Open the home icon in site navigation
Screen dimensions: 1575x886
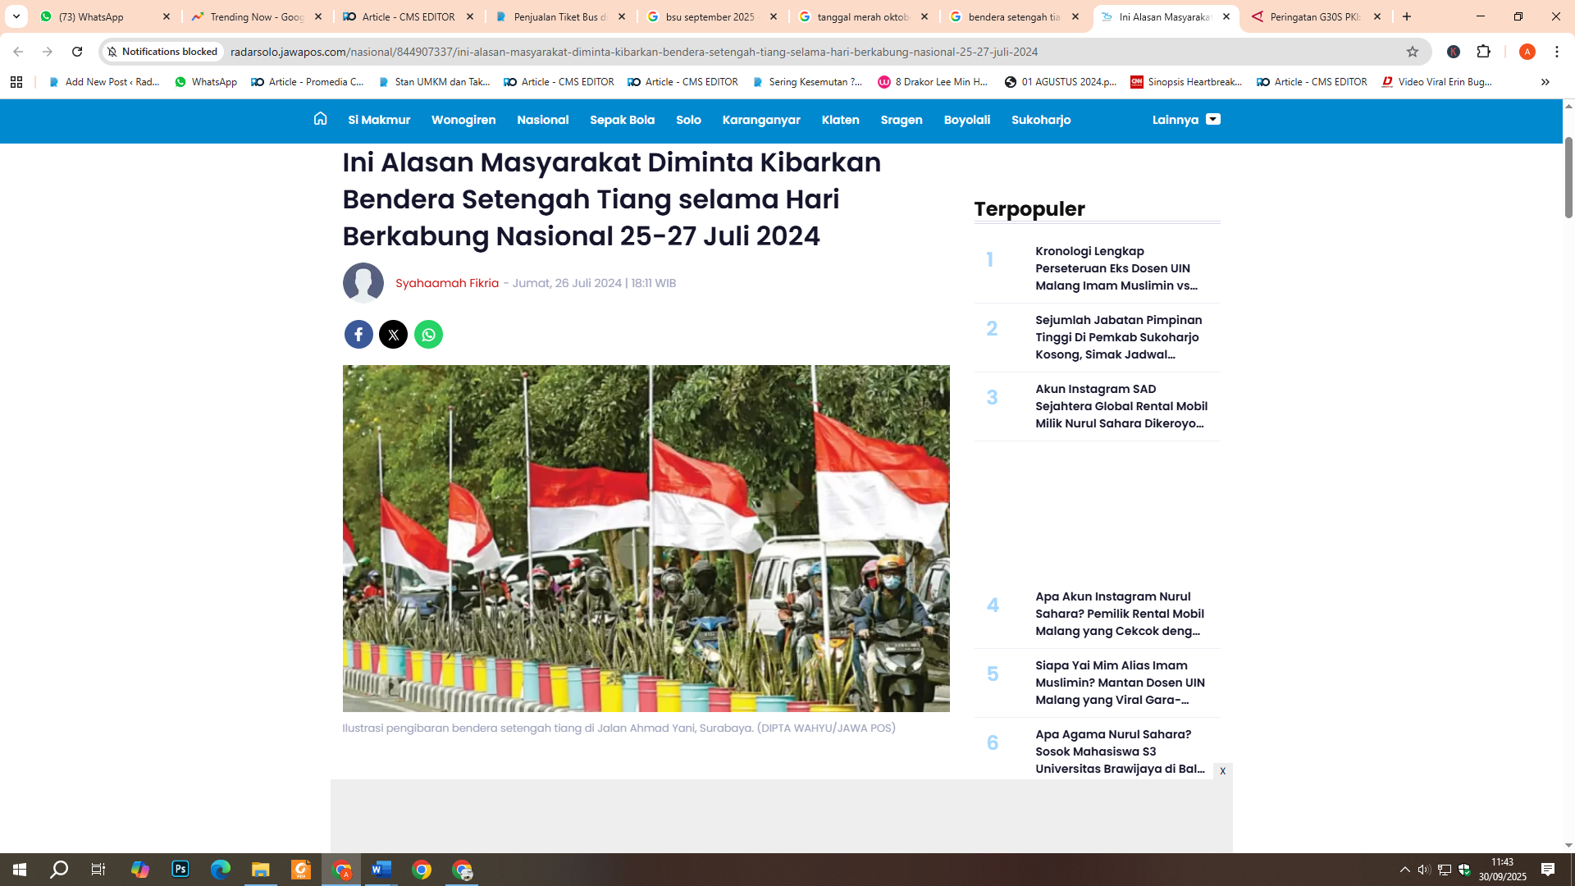point(319,120)
